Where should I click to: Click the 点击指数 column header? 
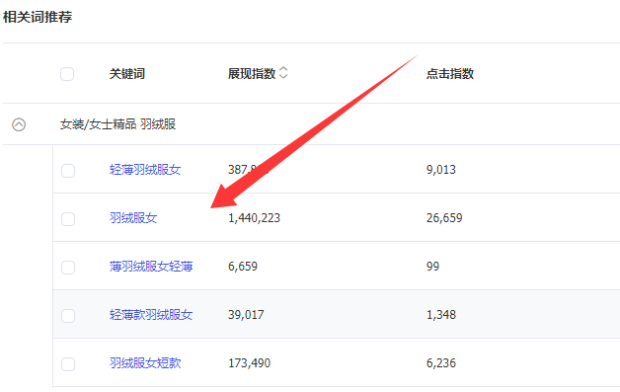[450, 74]
